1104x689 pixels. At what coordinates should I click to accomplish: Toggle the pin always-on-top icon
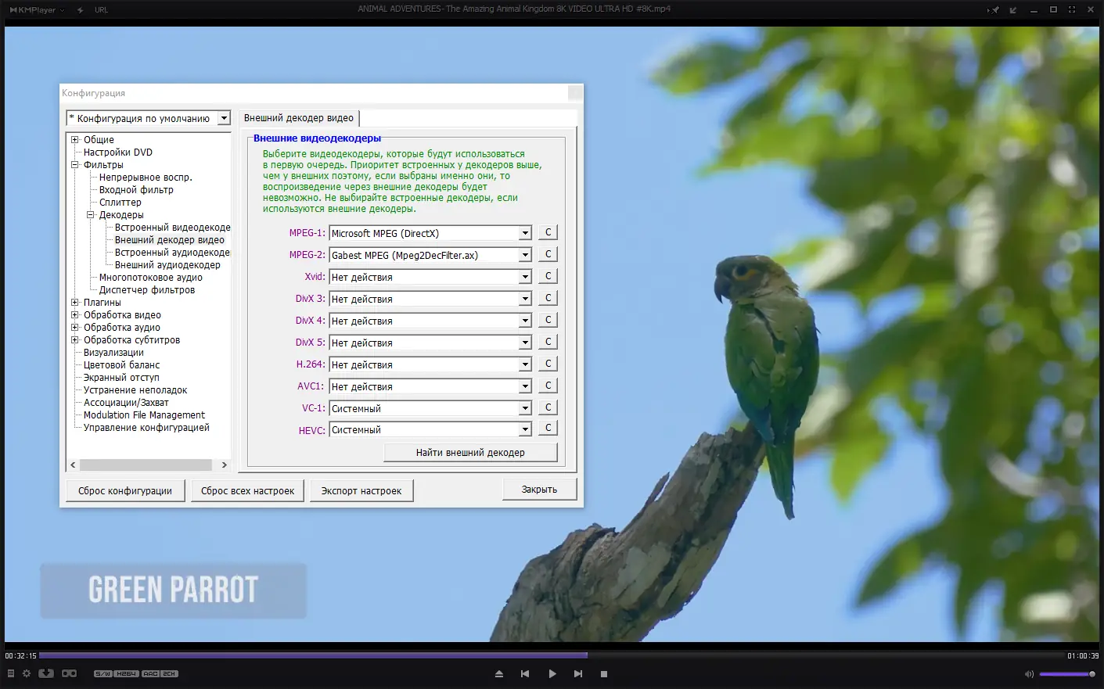click(994, 9)
